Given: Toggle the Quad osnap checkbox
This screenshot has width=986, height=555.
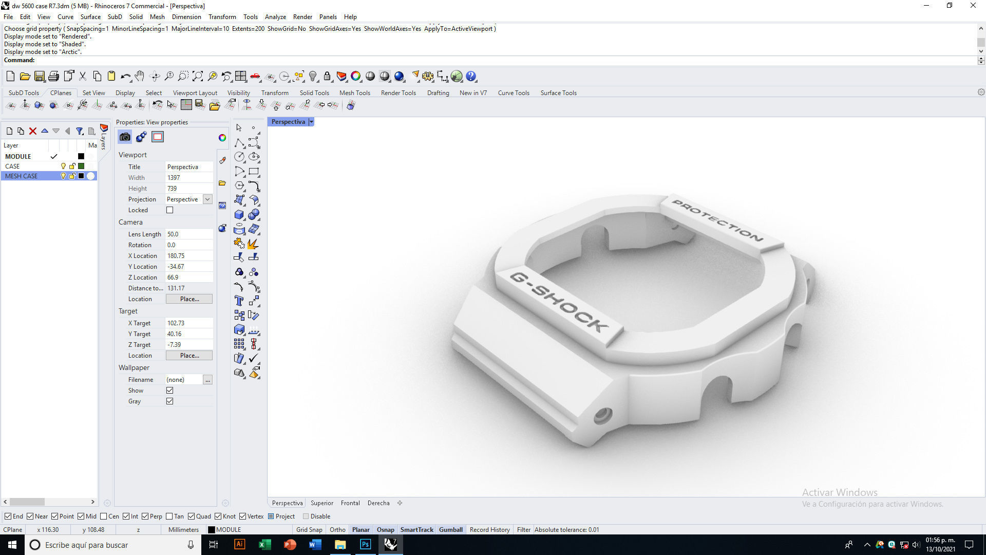Looking at the screenshot, I should pyautogui.click(x=191, y=516).
